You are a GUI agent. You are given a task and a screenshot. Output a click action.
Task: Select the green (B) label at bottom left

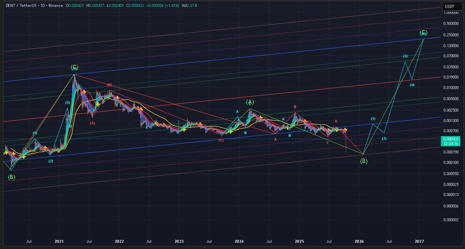point(12,178)
